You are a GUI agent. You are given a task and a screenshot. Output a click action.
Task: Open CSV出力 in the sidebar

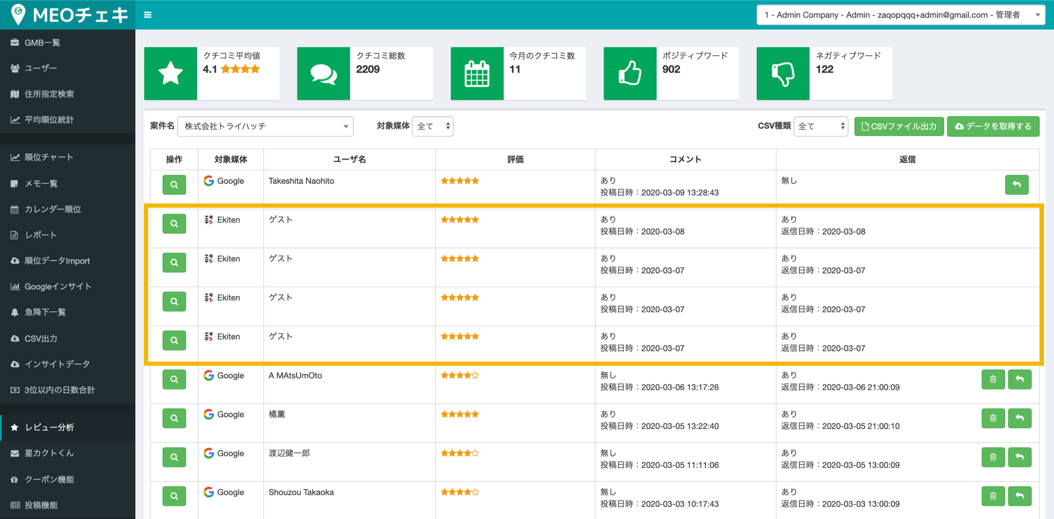pos(67,338)
